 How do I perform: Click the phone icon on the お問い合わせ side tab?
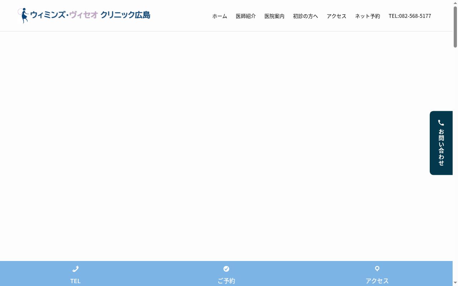click(441, 123)
